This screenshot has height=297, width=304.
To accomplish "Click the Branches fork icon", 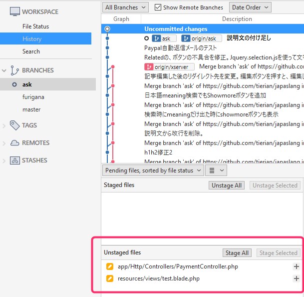I will (14, 70).
